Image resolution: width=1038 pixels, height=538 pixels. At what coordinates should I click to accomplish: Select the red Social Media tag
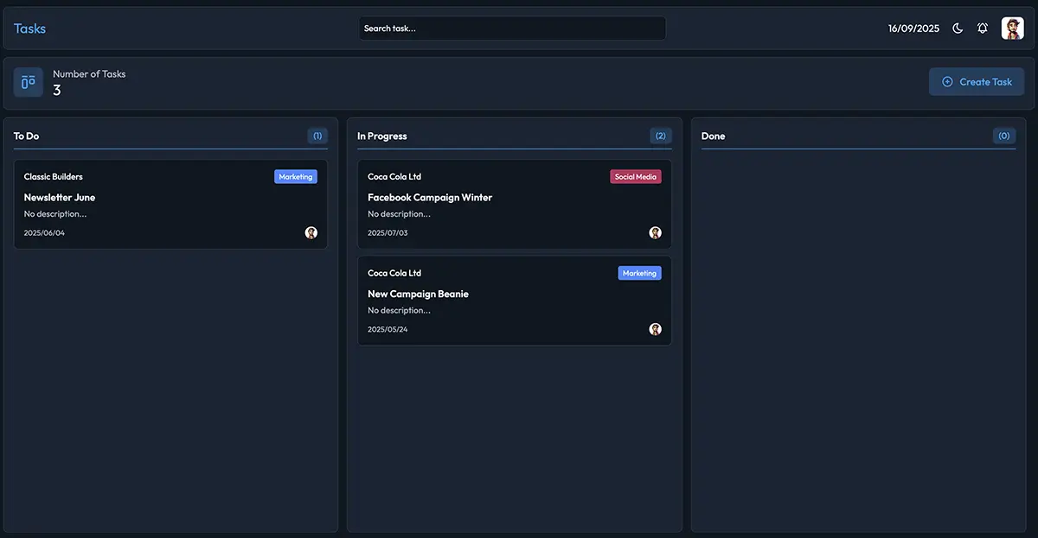[x=636, y=177]
